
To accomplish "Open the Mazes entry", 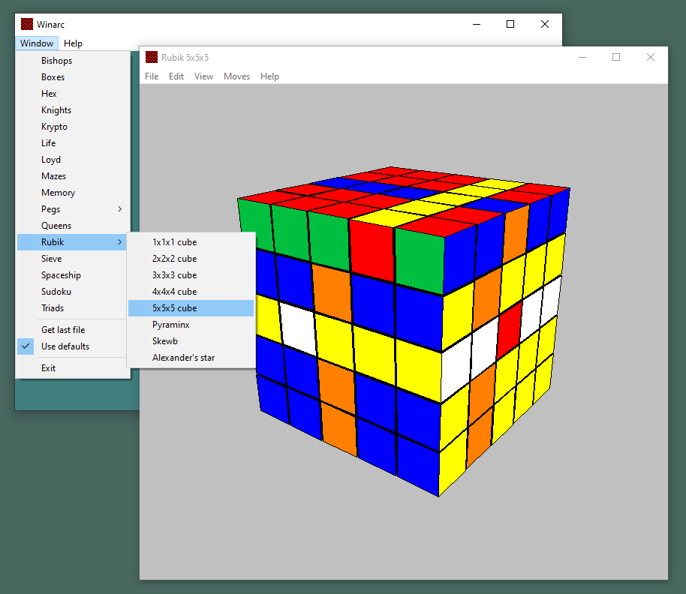I will tap(73, 176).
